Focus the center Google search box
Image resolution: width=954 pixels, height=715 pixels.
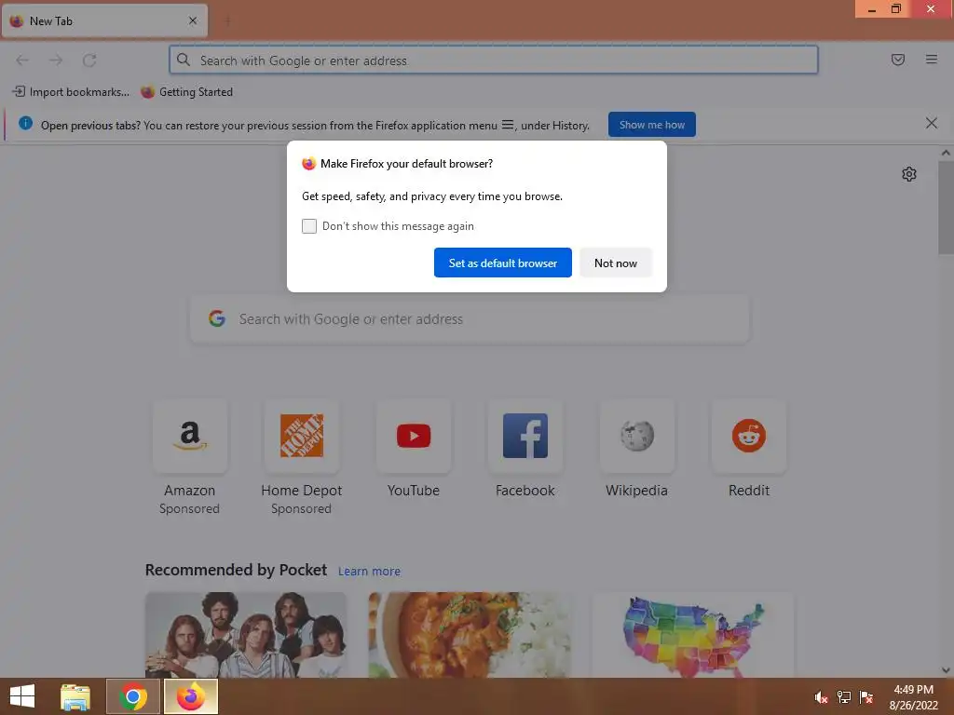point(470,319)
